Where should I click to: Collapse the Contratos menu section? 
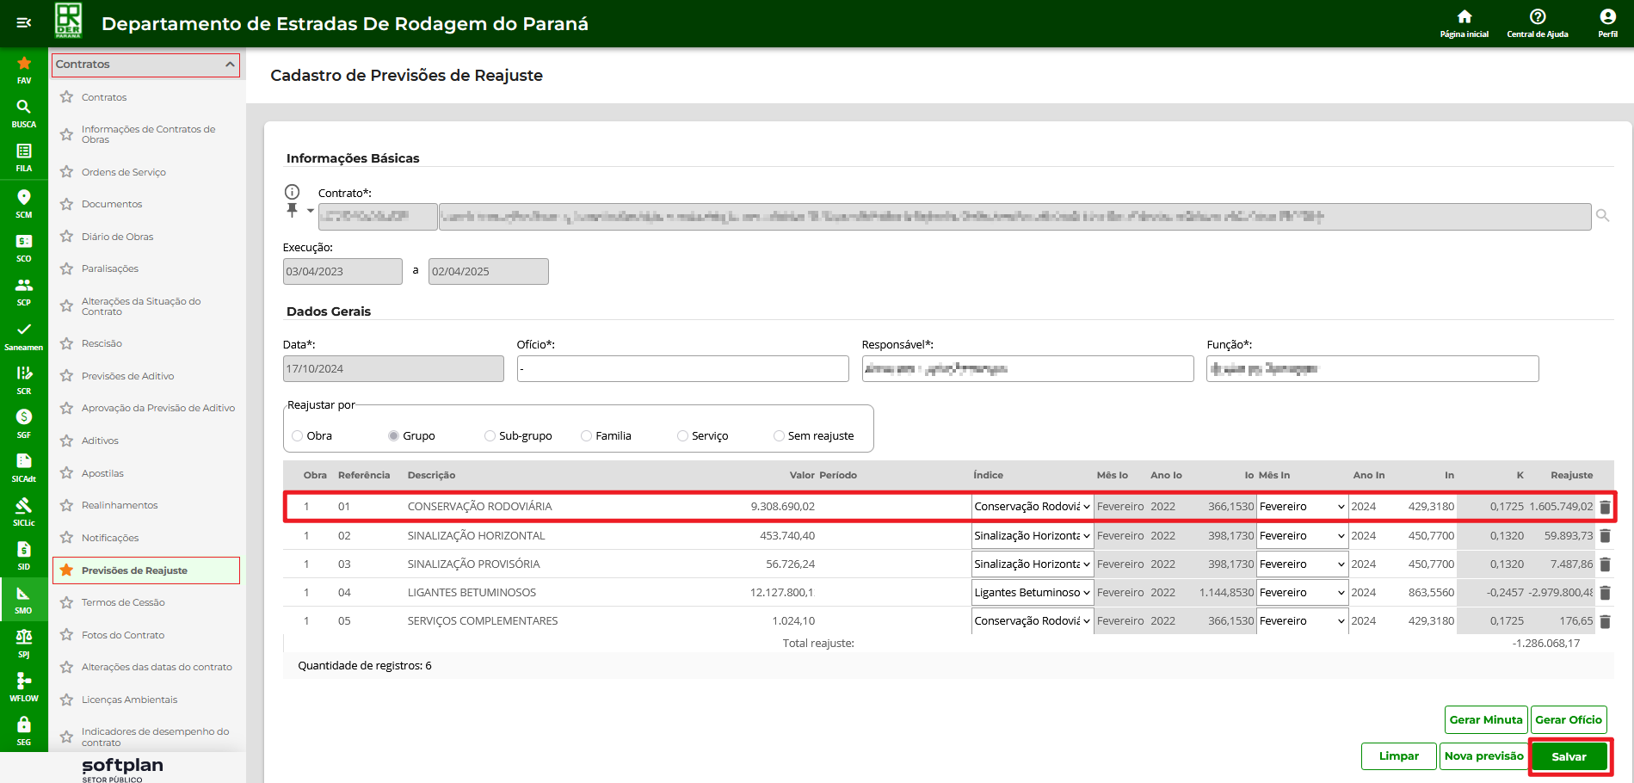point(230,65)
